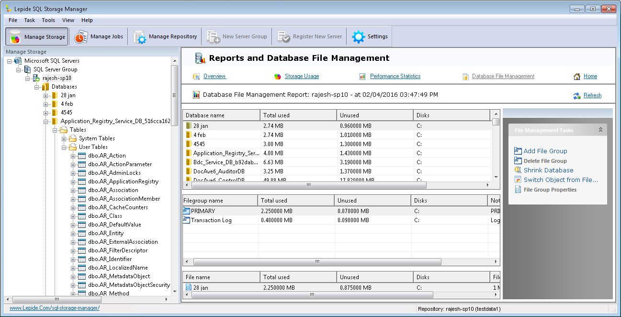The width and height of the screenshot is (621, 317).
Task: Open the Help menu
Action: [87, 20]
